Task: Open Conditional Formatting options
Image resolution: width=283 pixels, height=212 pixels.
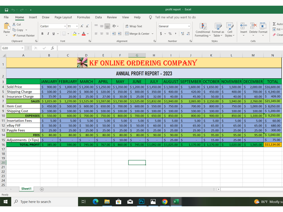Action: click(203, 30)
